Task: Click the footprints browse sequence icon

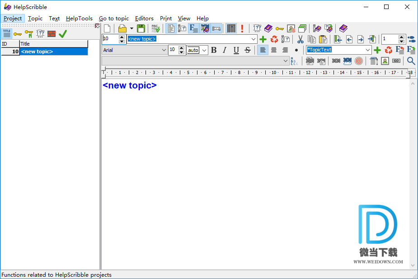Action: [411, 39]
